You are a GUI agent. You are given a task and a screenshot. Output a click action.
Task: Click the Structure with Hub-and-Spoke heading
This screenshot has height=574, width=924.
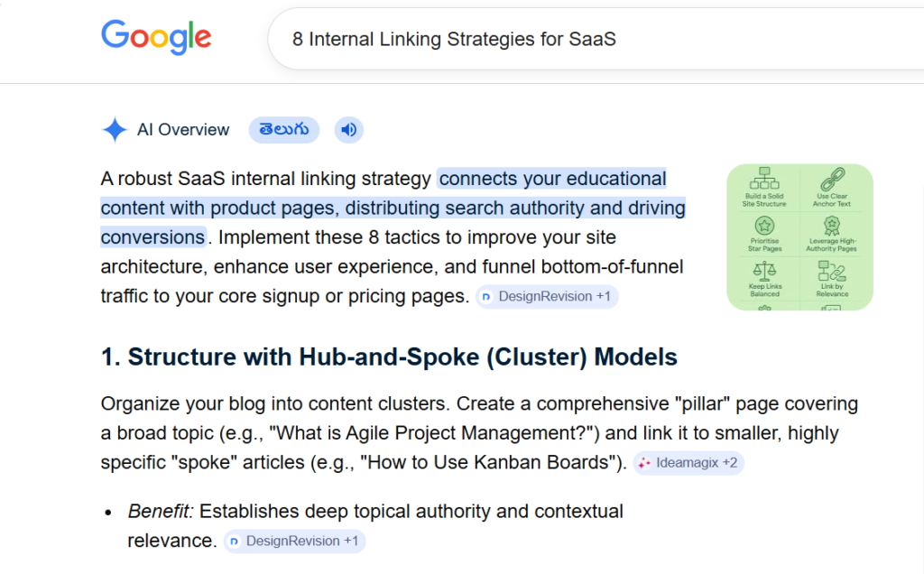click(x=389, y=357)
